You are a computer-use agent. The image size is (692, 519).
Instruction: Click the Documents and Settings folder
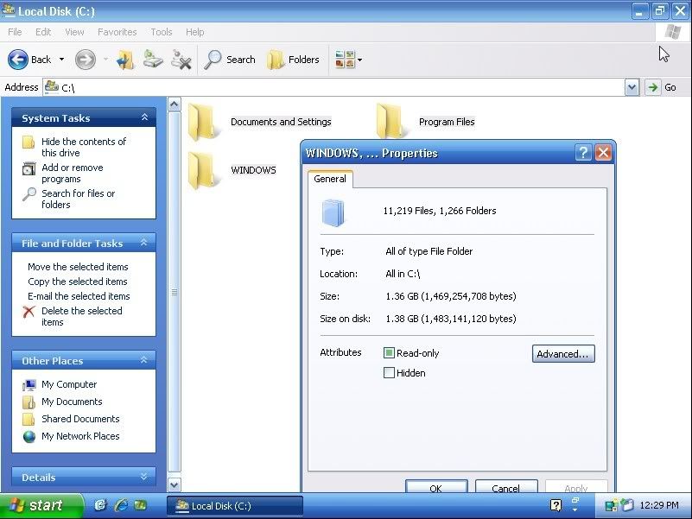(x=204, y=122)
